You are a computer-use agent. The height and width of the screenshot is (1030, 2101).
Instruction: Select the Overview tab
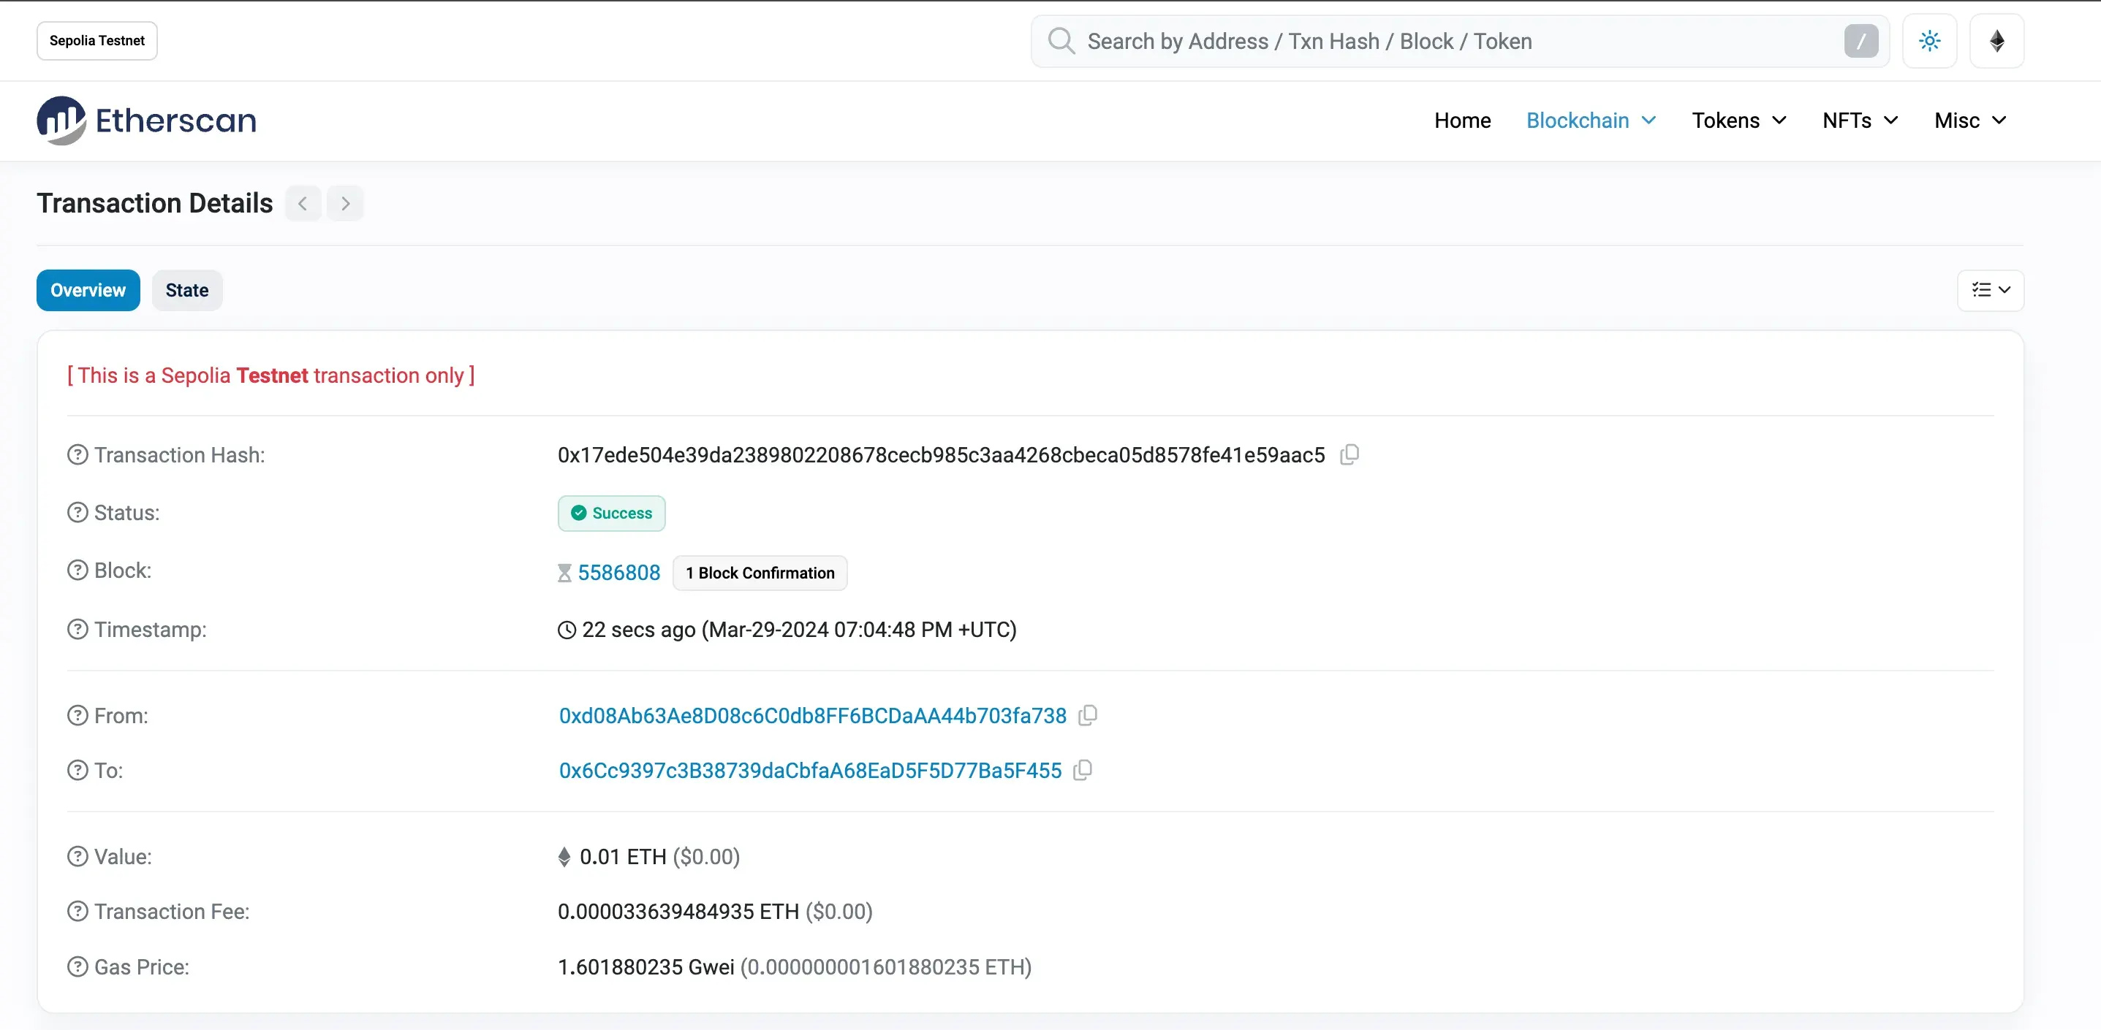pos(88,290)
